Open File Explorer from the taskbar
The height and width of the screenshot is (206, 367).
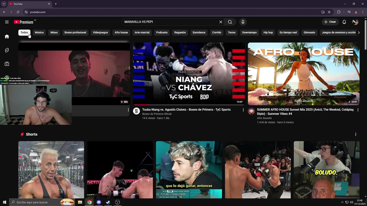[x=80, y=202]
